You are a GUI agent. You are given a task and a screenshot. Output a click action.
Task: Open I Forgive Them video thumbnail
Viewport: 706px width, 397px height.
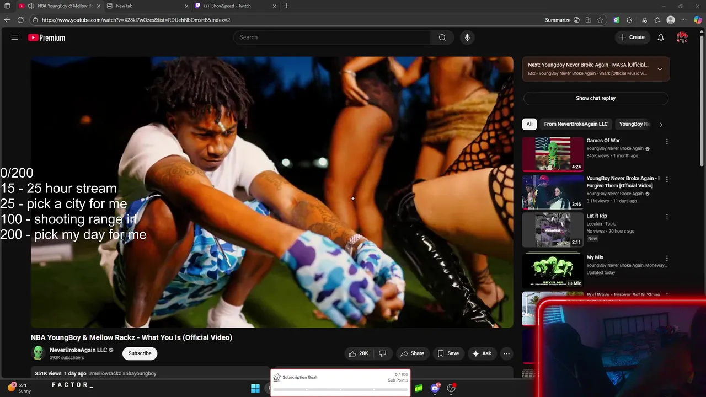tap(553, 192)
